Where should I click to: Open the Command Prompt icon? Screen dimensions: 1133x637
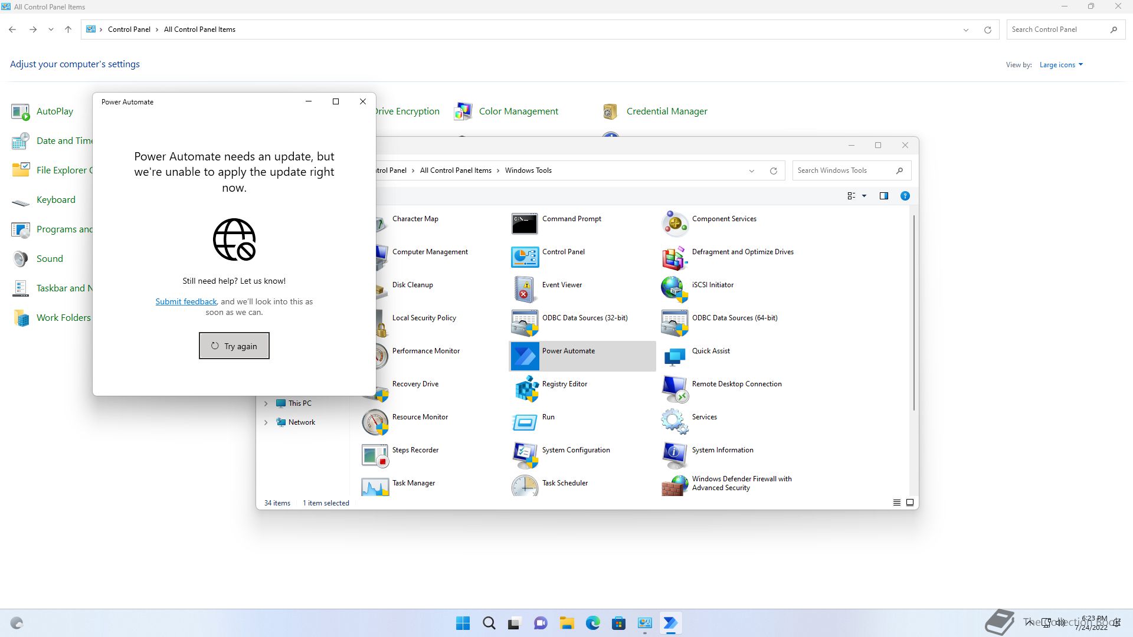tap(525, 224)
